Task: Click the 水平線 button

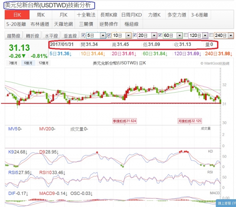Action: (51, 35)
